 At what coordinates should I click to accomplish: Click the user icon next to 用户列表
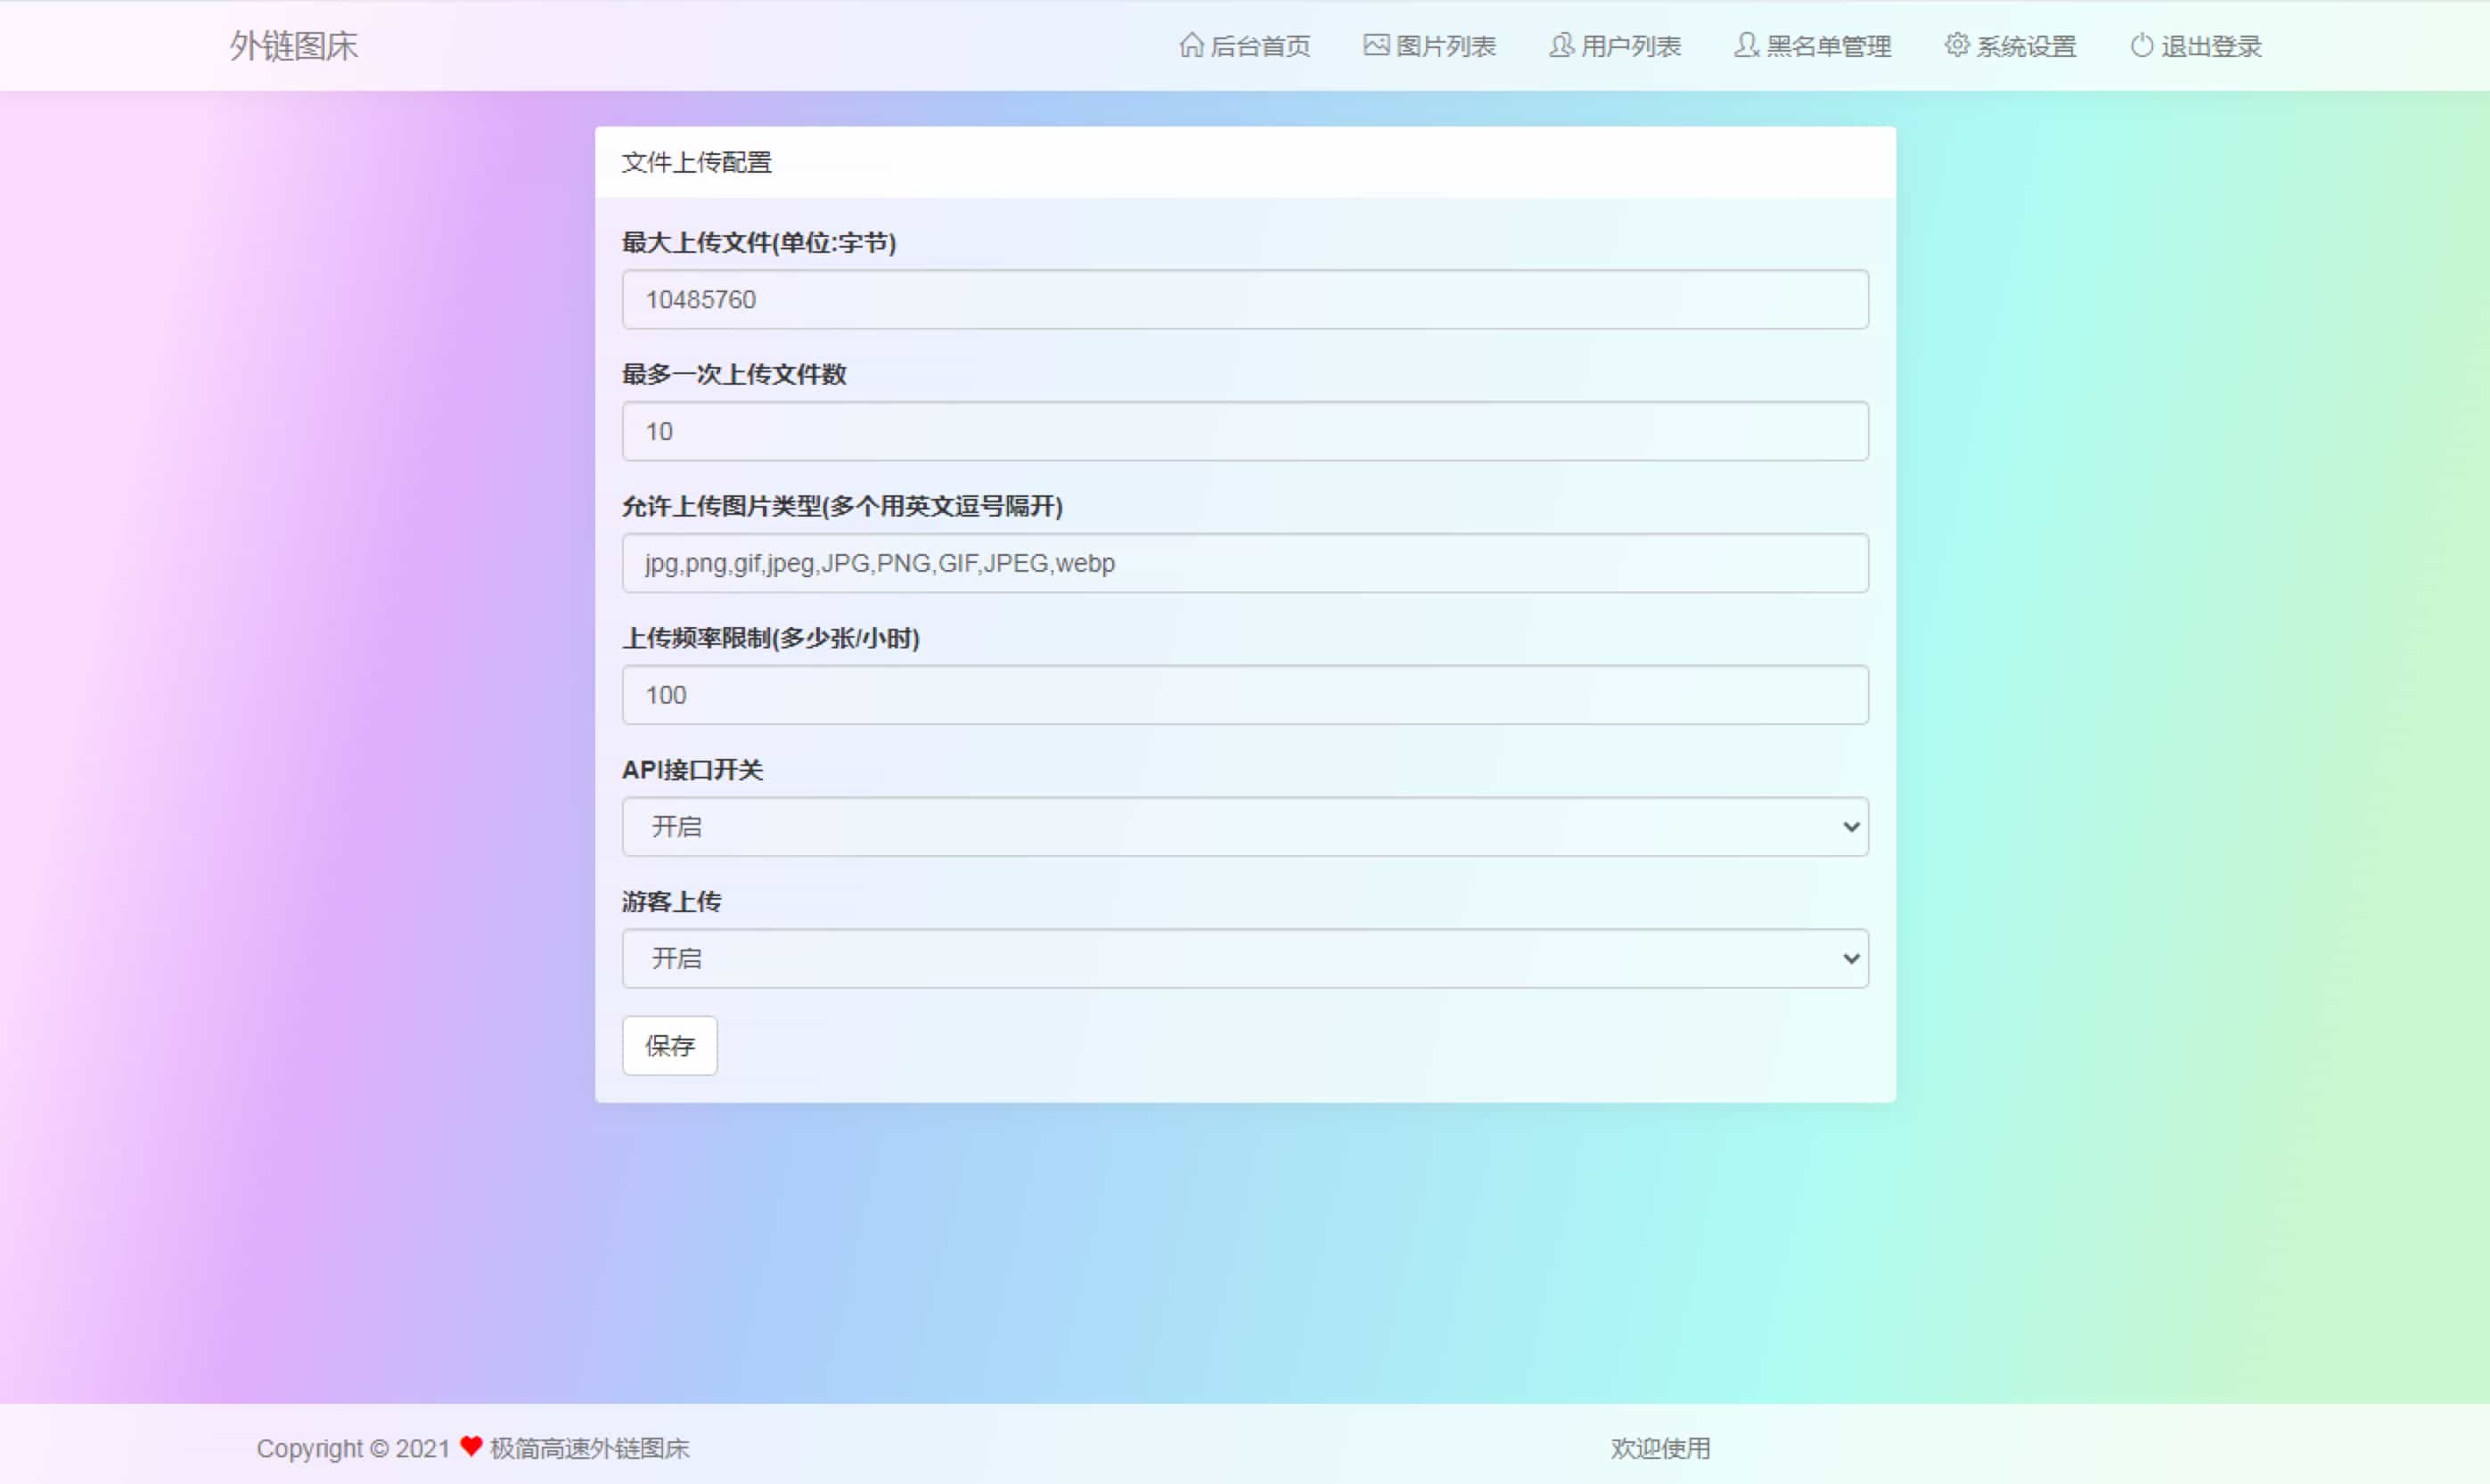click(1560, 46)
